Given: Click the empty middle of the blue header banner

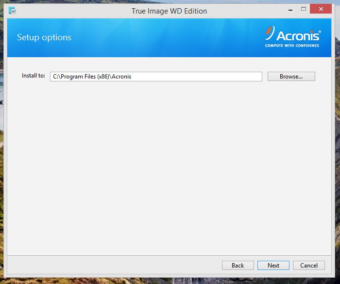Looking at the screenshot, I should [165, 38].
